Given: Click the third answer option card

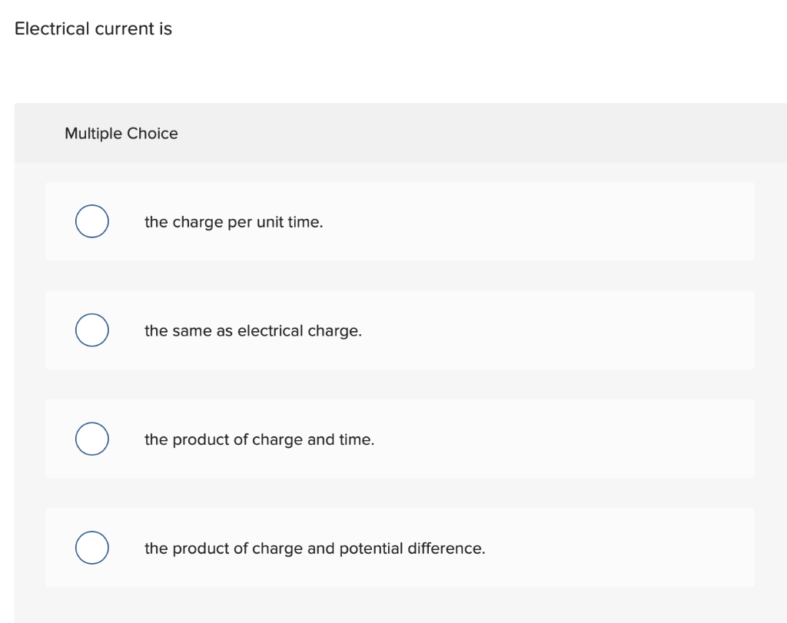Looking at the screenshot, I should click(400, 439).
